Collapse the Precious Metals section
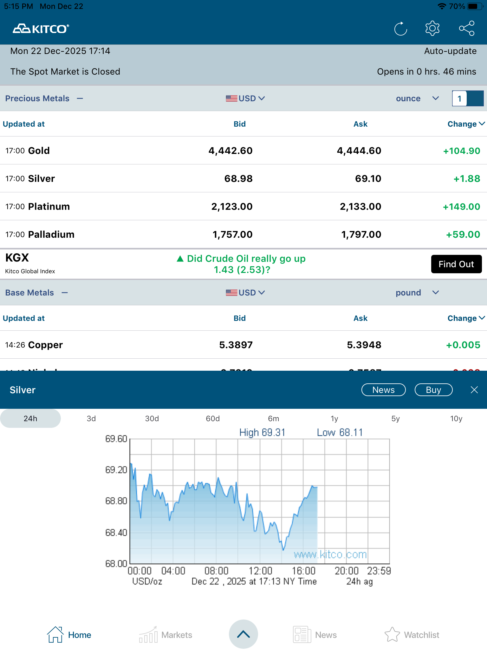 tap(80, 98)
